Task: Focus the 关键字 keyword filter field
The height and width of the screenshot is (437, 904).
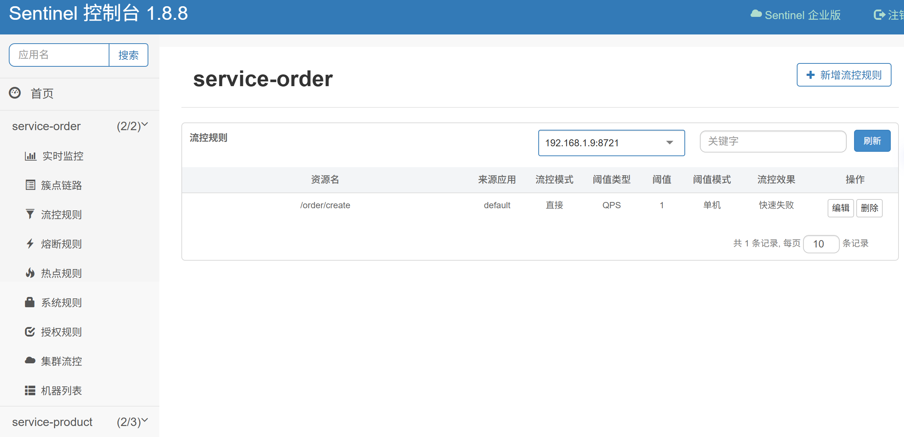Action: click(773, 142)
